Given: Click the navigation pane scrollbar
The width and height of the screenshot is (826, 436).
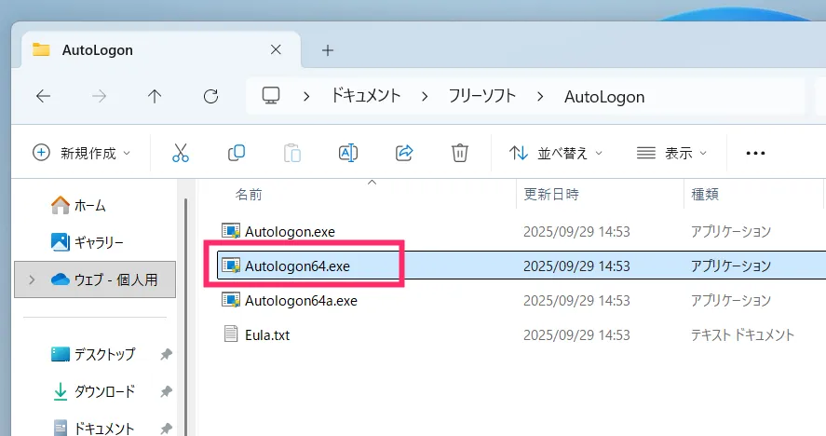Looking at the screenshot, I should click(185, 317).
